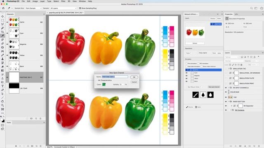
Task: Open the Window menu
Action: pos(82,1)
